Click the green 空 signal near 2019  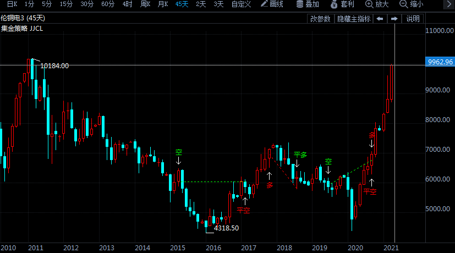point(328,162)
